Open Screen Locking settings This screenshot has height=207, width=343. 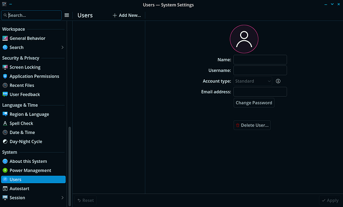(25, 67)
